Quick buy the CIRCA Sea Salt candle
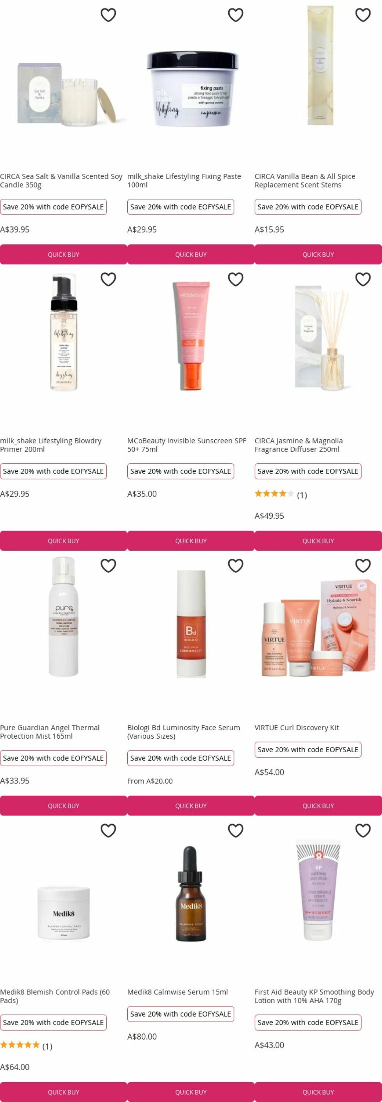382x1102 pixels. tap(64, 255)
